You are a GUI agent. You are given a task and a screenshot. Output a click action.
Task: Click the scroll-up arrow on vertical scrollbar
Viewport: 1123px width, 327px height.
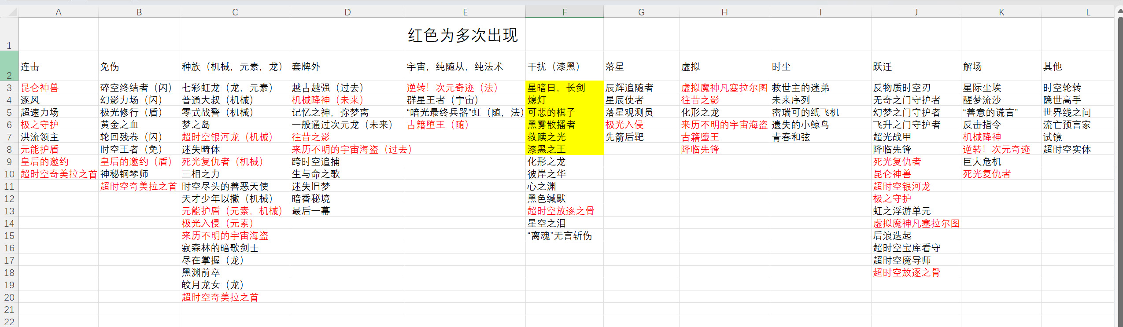[x=1120, y=11]
